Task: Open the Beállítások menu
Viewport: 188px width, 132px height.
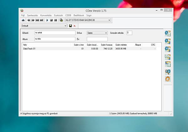Action: pyautogui.click(x=79, y=15)
